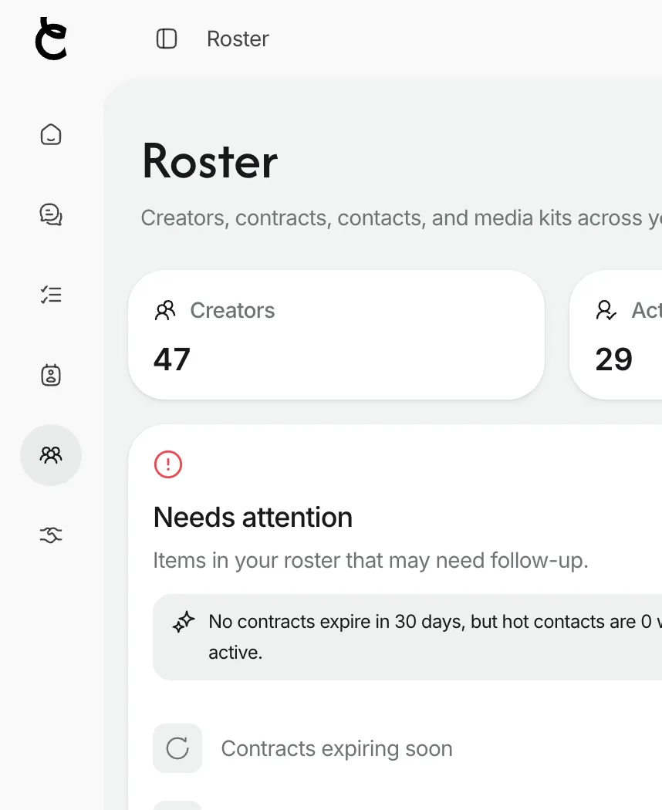The height and width of the screenshot is (810, 662).
Task: Click the Needs attention heading
Action: click(253, 517)
